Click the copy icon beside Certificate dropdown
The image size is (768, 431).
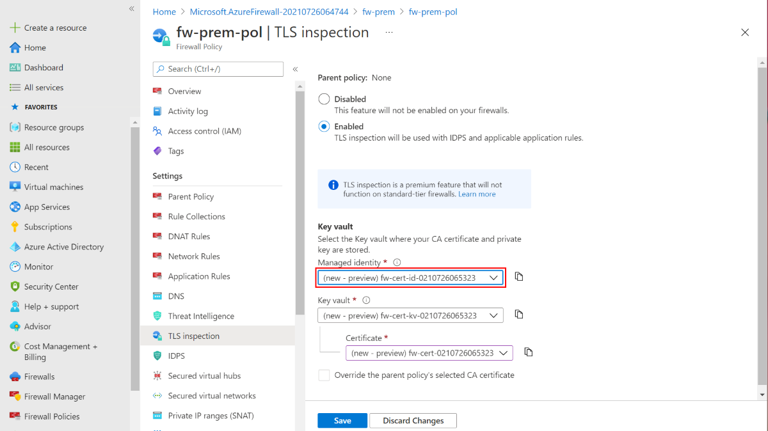tap(529, 352)
